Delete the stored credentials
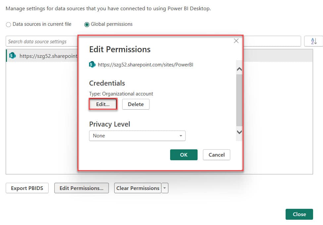 [x=136, y=104]
